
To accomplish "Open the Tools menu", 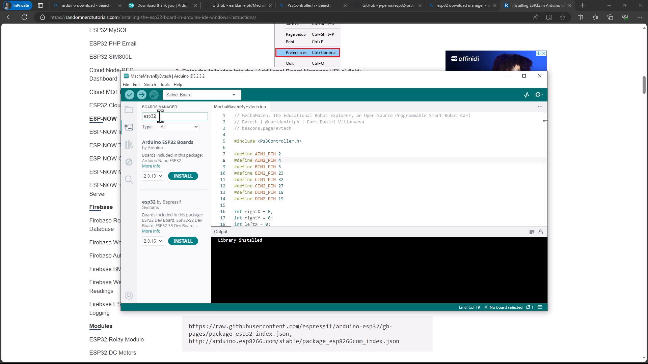I will pyautogui.click(x=165, y=85).
